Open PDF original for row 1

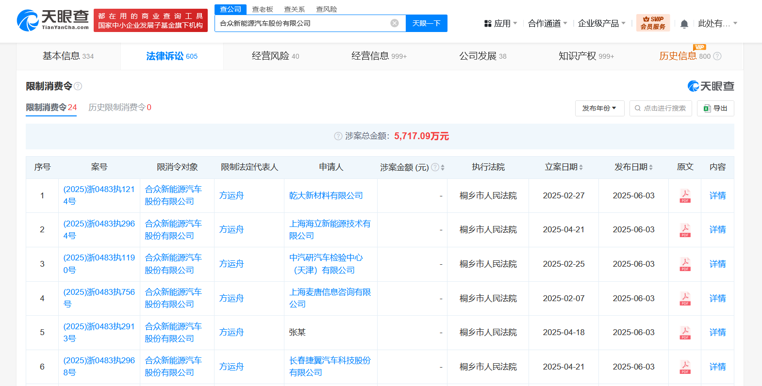(x=685, y=196)
